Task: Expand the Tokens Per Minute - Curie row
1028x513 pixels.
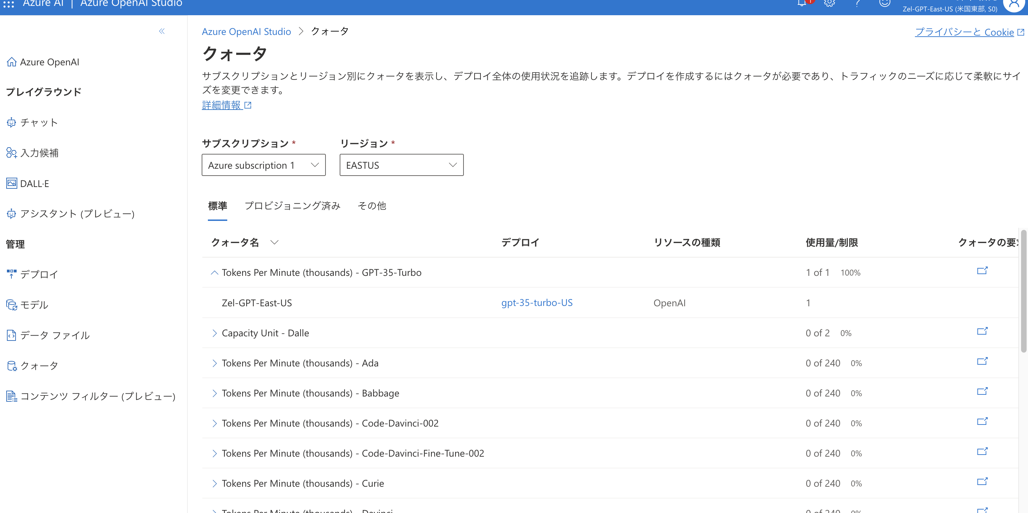Action: pos(214,484)
